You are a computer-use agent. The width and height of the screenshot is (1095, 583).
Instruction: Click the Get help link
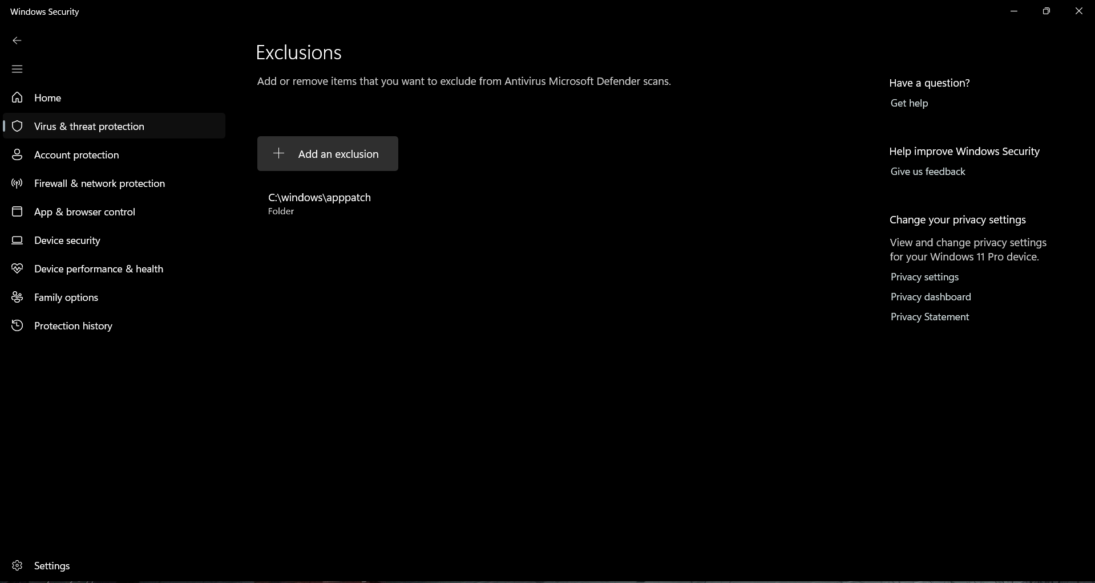click(x=909, y=103)
